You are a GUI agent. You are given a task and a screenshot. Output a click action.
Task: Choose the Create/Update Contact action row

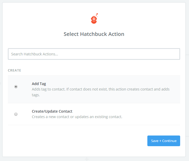point(94,114)
